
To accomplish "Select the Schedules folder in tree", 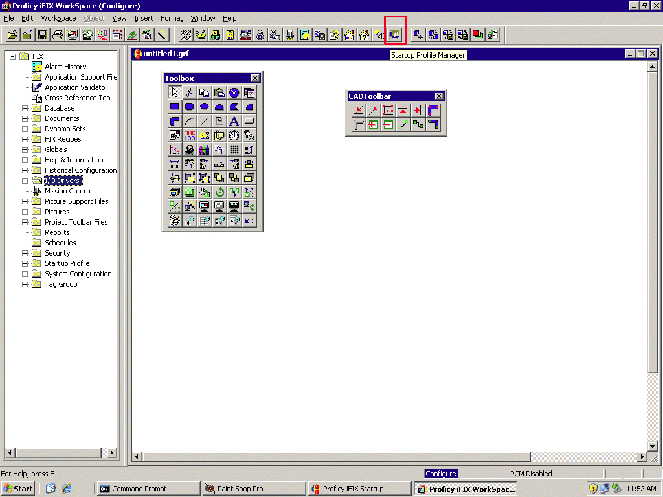I will [x=60, y=243].
